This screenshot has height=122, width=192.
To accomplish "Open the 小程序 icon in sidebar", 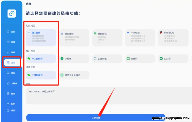I will 8,83.
